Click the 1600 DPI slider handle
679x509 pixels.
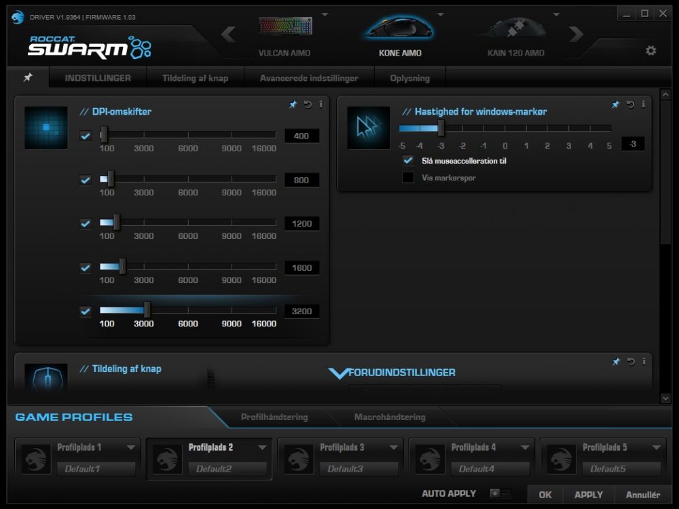tap(122, 266)
